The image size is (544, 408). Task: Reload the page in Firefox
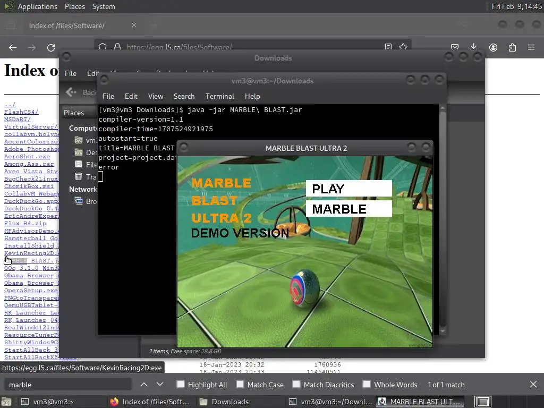(51, 47)
